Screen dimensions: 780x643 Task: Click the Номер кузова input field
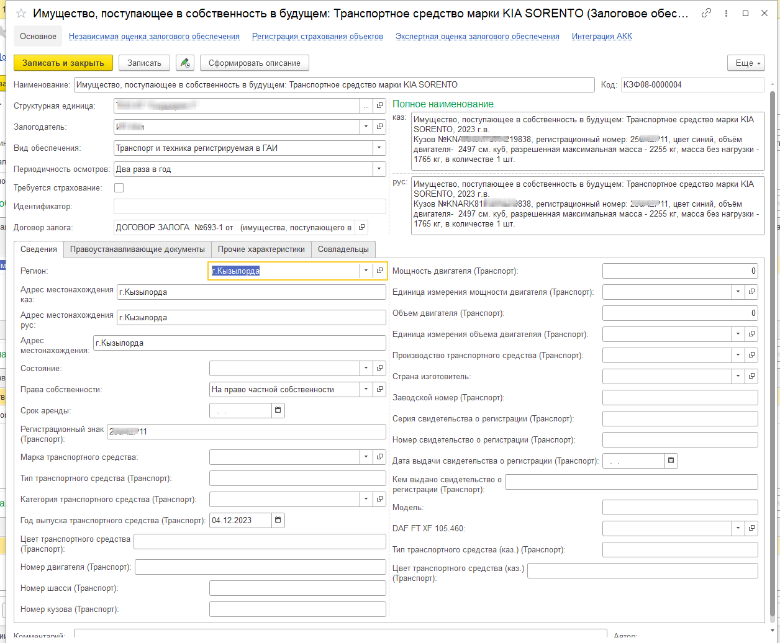pyautogui.click(x=297, y=609)
